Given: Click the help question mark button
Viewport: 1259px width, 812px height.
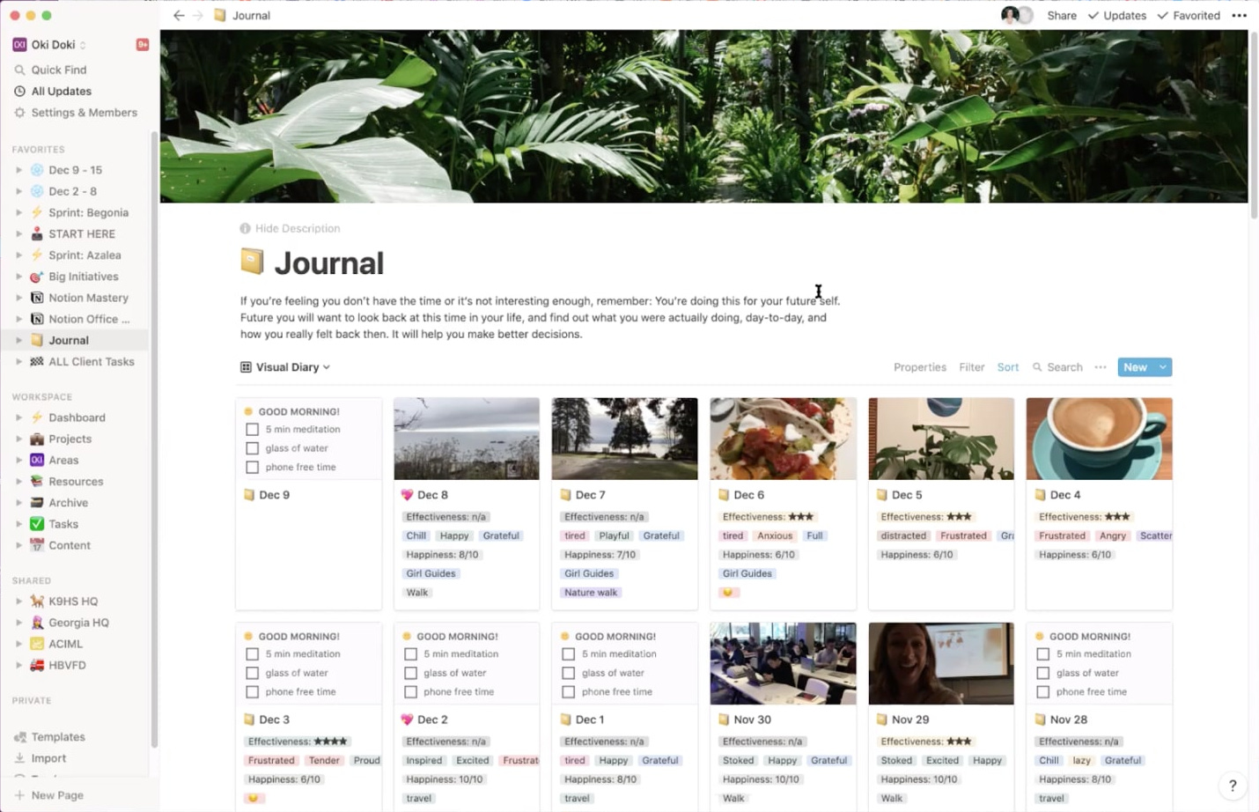Looking at the screenshot, I should point(1233,786).
